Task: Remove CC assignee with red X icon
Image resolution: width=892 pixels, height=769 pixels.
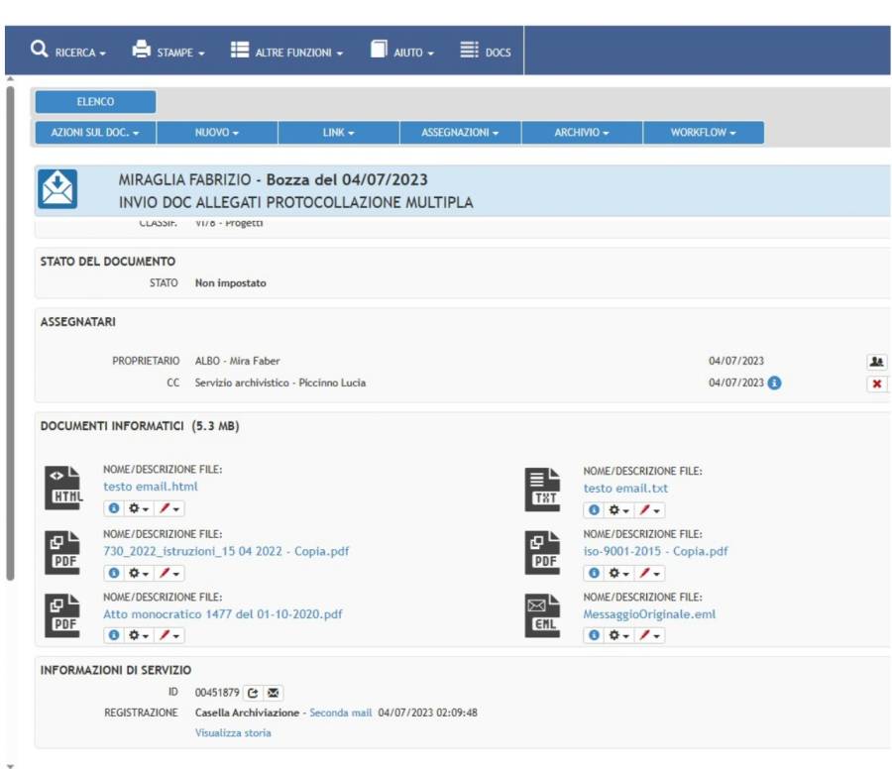Action: point(876,384)
